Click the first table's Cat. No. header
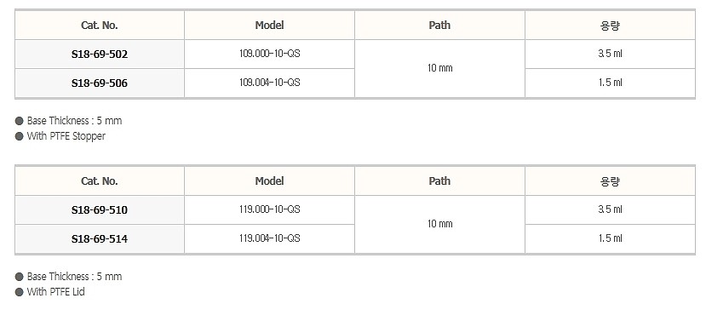This screenshot has height=321, width=706. [x=100, y=26]
